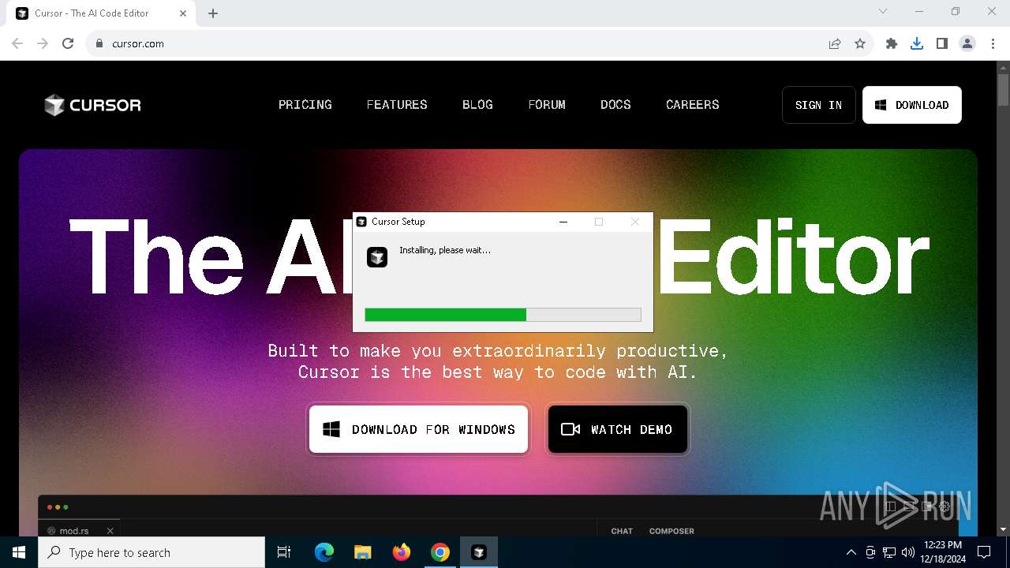This screenshot has width=1010, height=568.
Task: Click the Cursor Setup progress bar
Action: click(503, 315)
